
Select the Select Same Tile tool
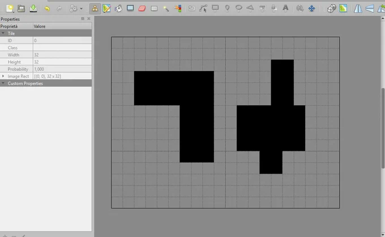point(178,9)
